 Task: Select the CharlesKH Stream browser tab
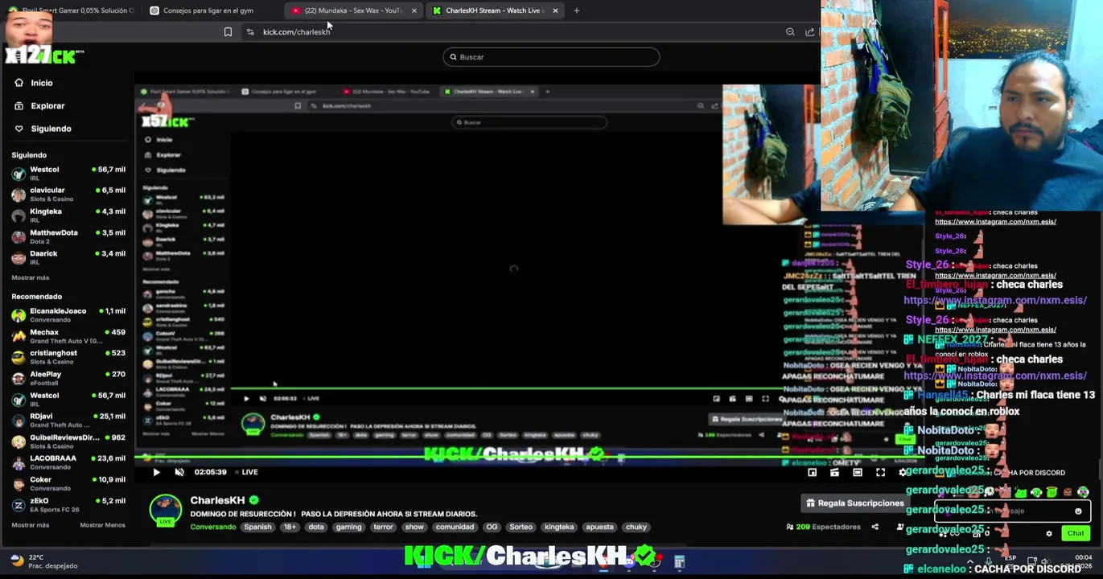(x=494, y=10)
